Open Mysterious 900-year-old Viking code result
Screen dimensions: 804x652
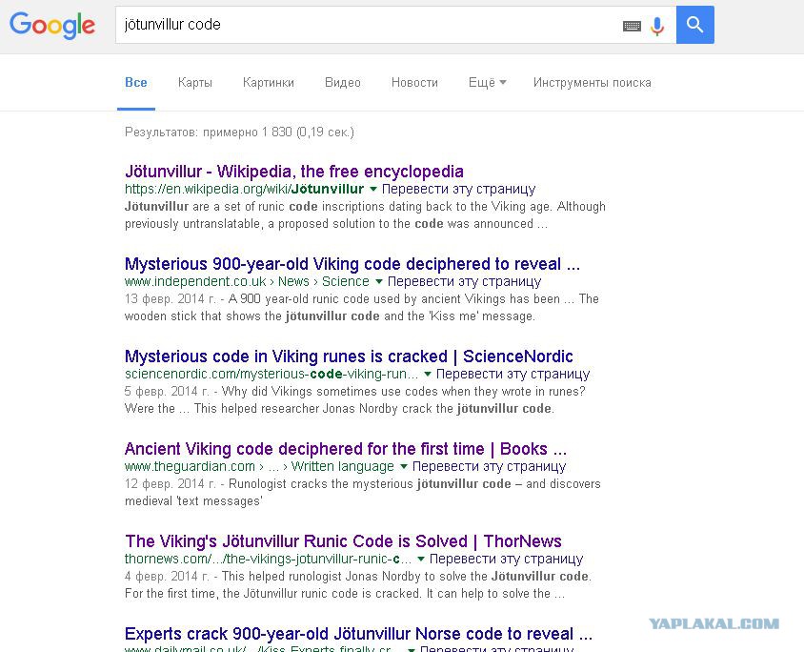352,264
